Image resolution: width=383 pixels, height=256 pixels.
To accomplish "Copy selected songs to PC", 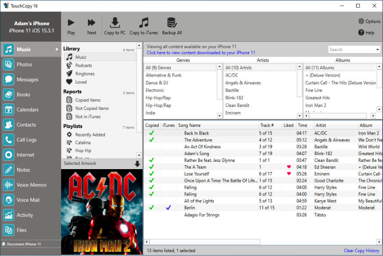I will (x=114, y=26).
